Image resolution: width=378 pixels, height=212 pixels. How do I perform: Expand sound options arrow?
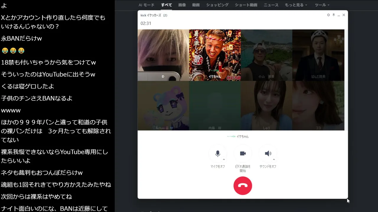274,160
